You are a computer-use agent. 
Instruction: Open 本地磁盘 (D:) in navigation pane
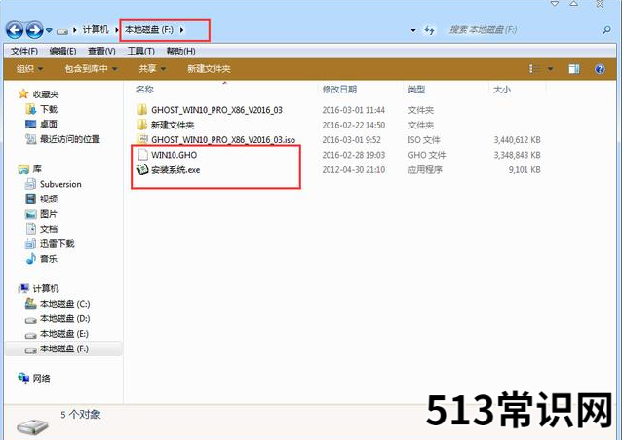(x=64, y=319)
